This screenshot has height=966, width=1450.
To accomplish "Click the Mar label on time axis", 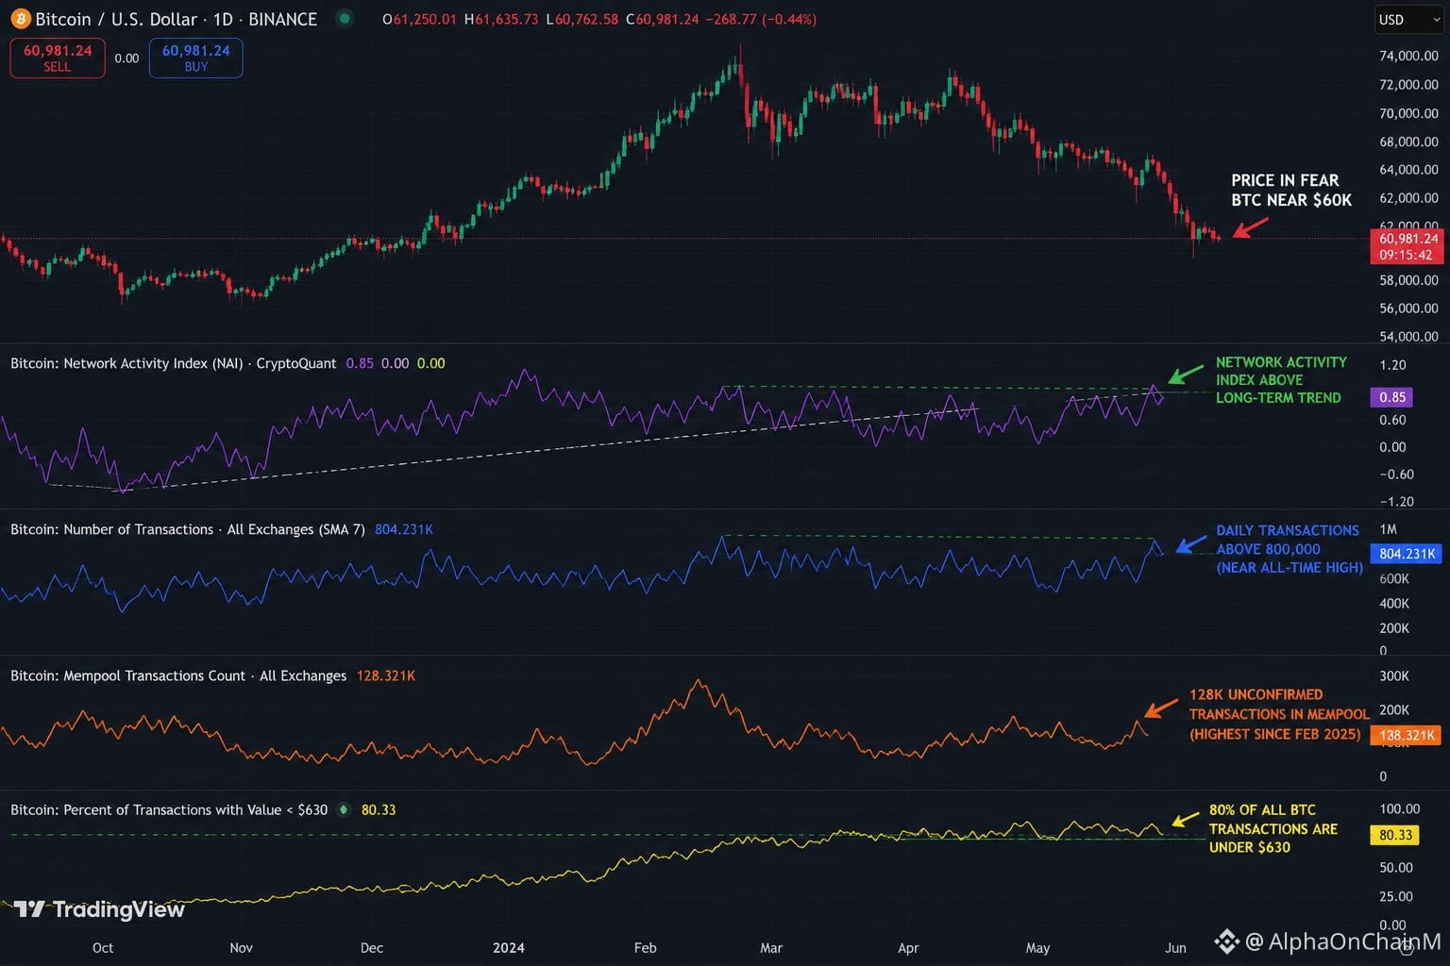I will 771,947.
